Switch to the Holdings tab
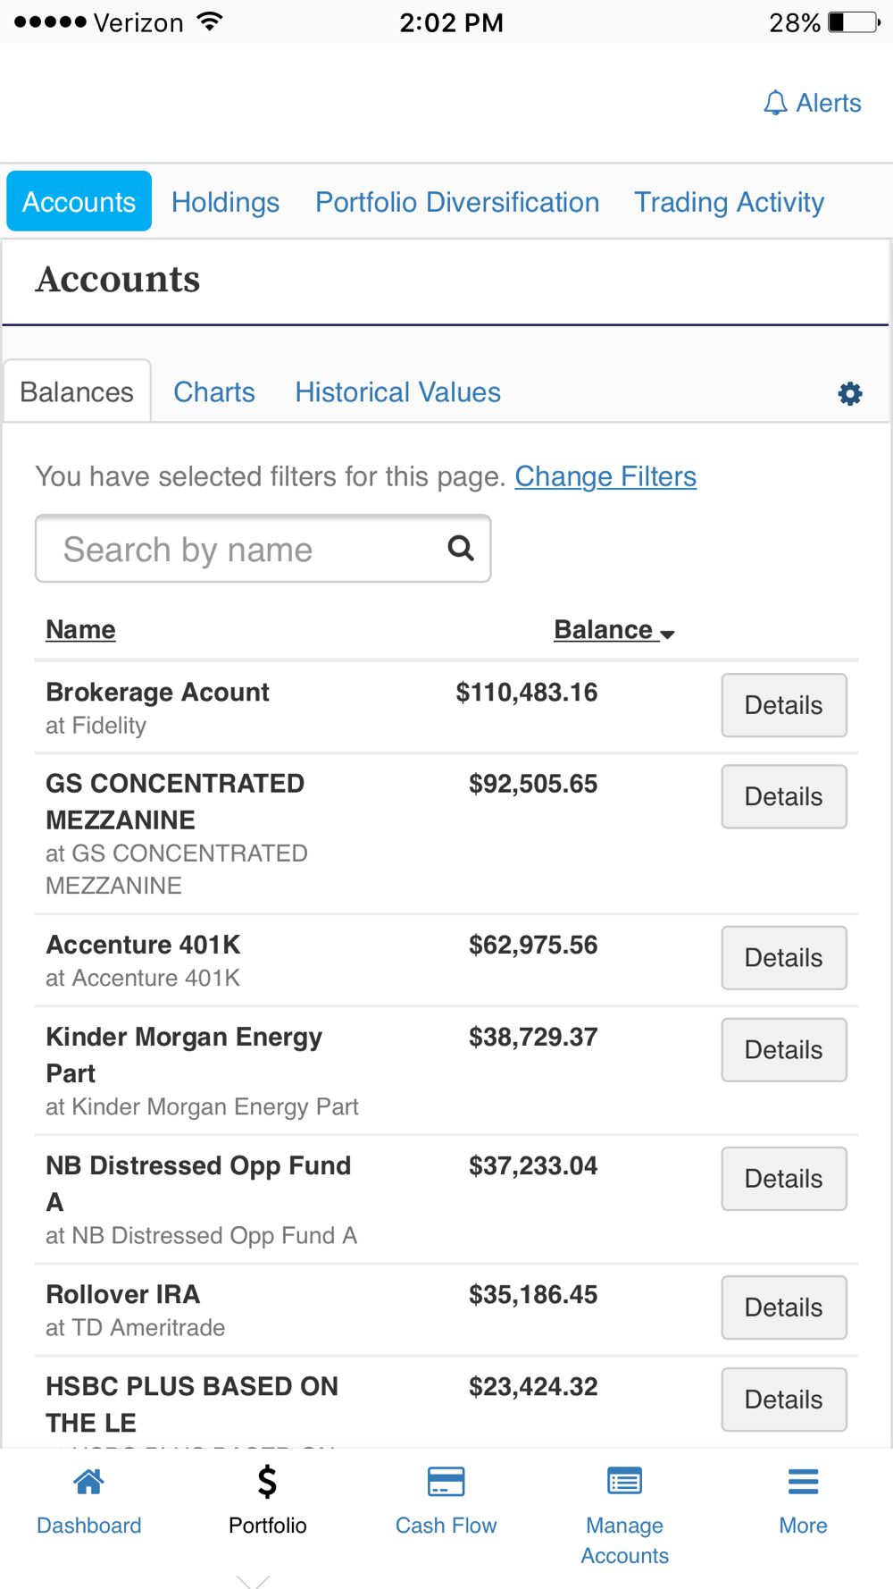The height and width of the screenshot is (1589, 893). coord(225,202)
